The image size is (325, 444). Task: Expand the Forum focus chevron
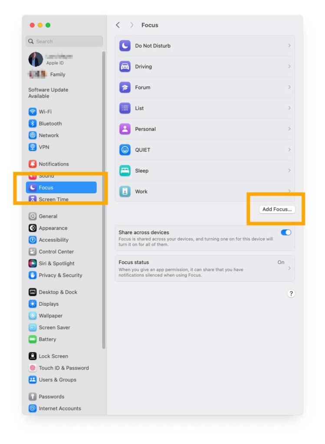pos(289,87)
